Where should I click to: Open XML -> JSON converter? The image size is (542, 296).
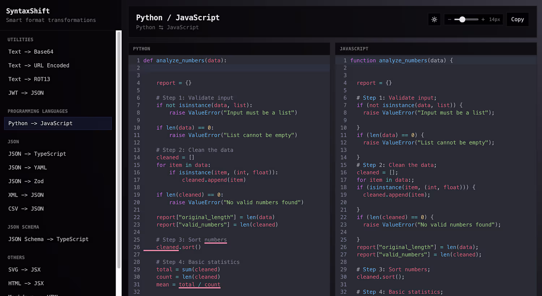point(26,195)
